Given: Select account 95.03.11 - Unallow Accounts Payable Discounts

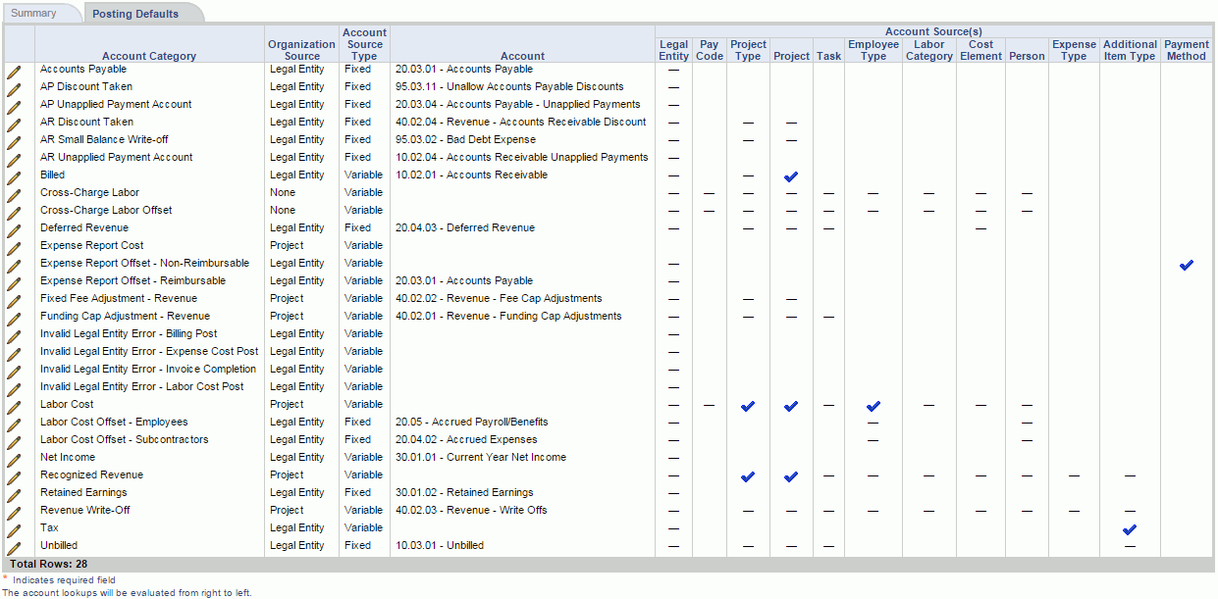Looking at the screenshot, I should (509, 87).
